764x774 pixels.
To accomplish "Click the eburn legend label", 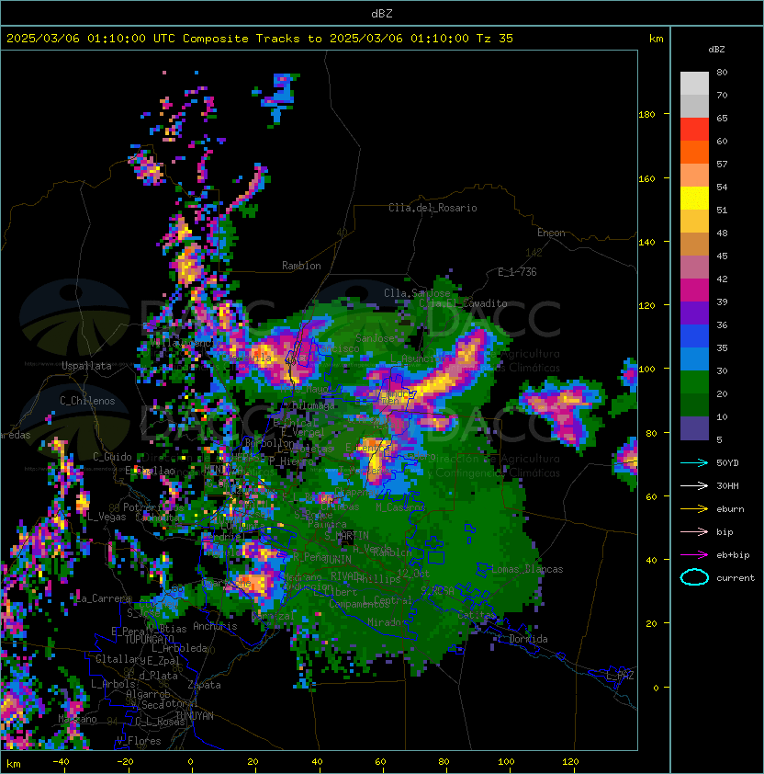I will tap(730, 509).
